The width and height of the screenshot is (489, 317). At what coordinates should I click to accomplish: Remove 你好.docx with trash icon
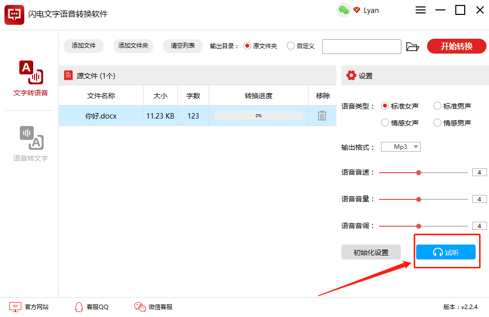[322, 116]
